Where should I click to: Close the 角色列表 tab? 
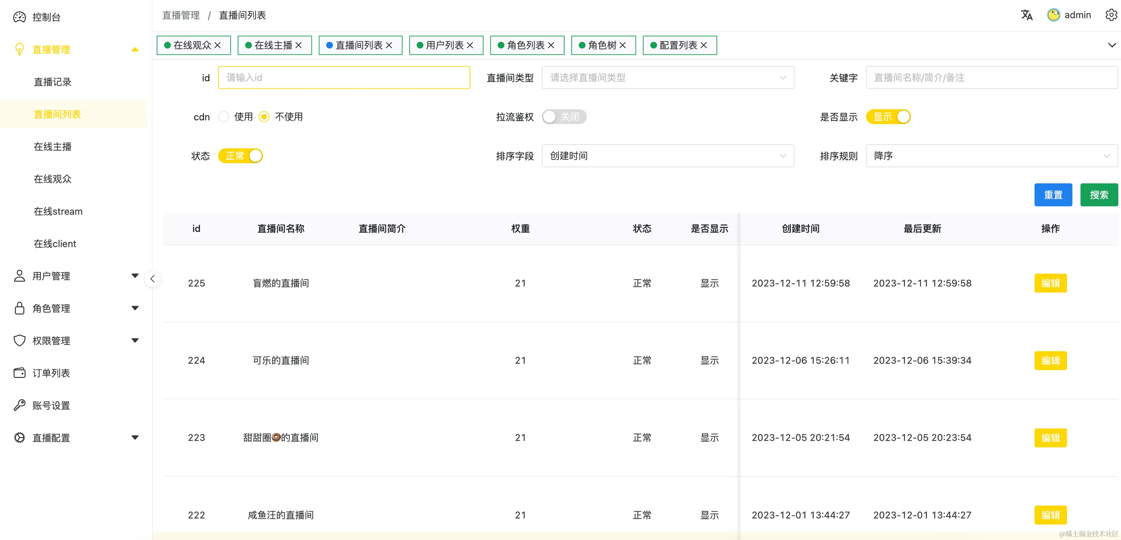551,45
